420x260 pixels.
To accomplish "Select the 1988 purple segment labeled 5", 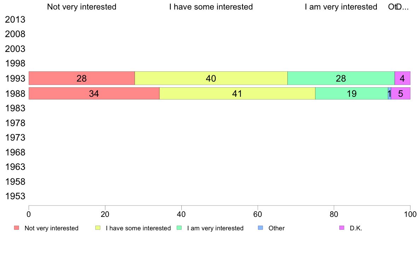I will [401, 94].
